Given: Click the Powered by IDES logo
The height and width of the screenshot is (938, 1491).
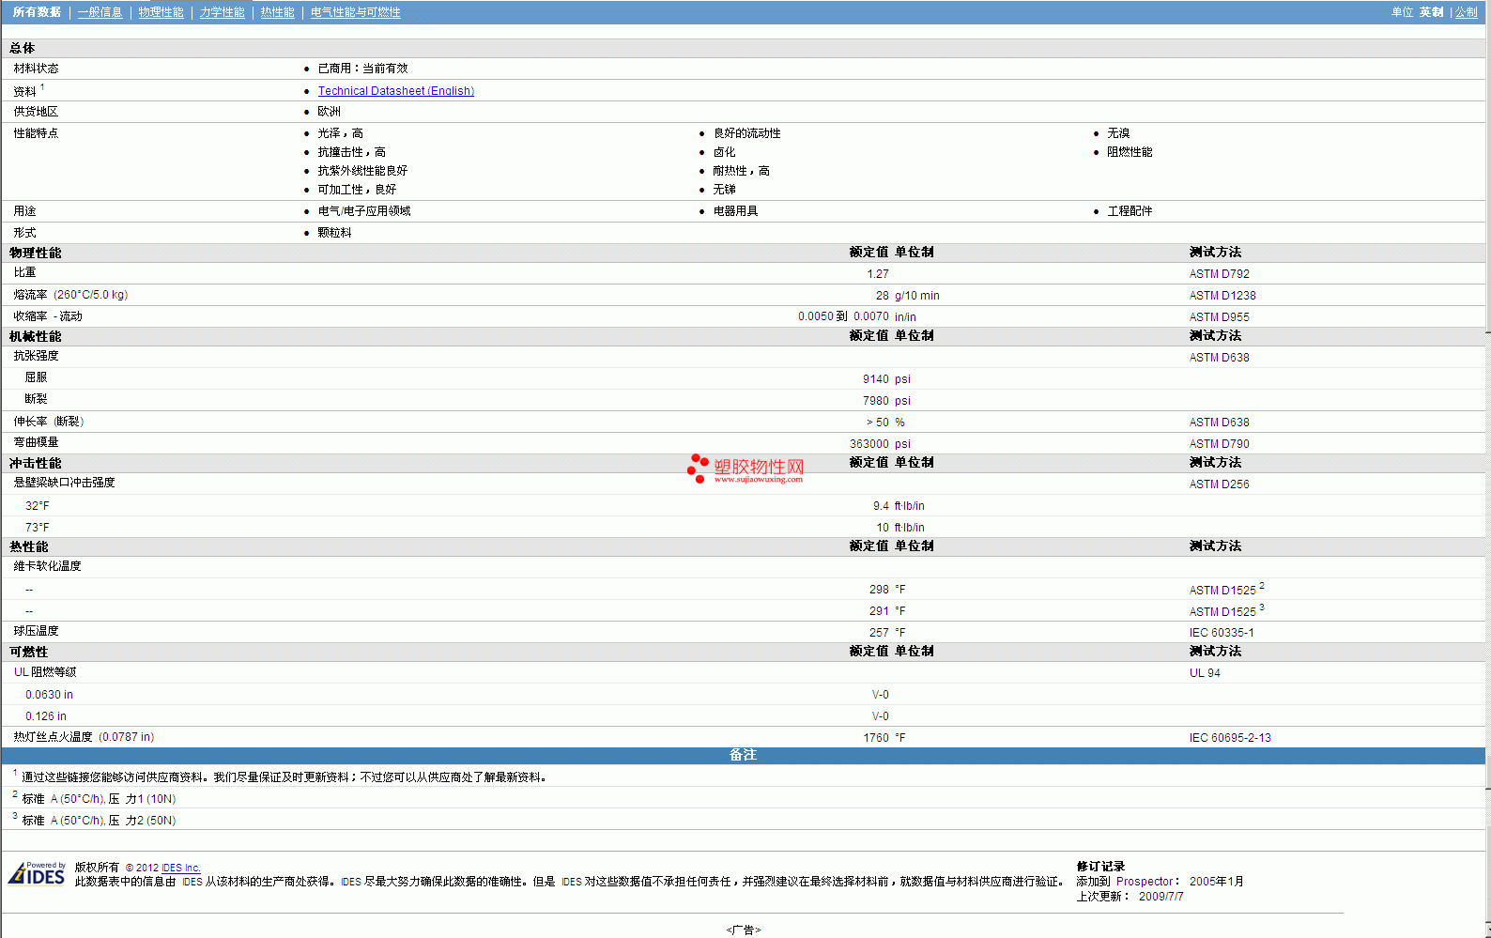Looking at the screenshot, I should pyautogui.click(x=37, y=873).
